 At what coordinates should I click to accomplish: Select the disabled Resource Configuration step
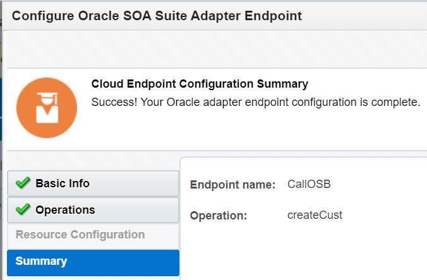tap(80, 235)
